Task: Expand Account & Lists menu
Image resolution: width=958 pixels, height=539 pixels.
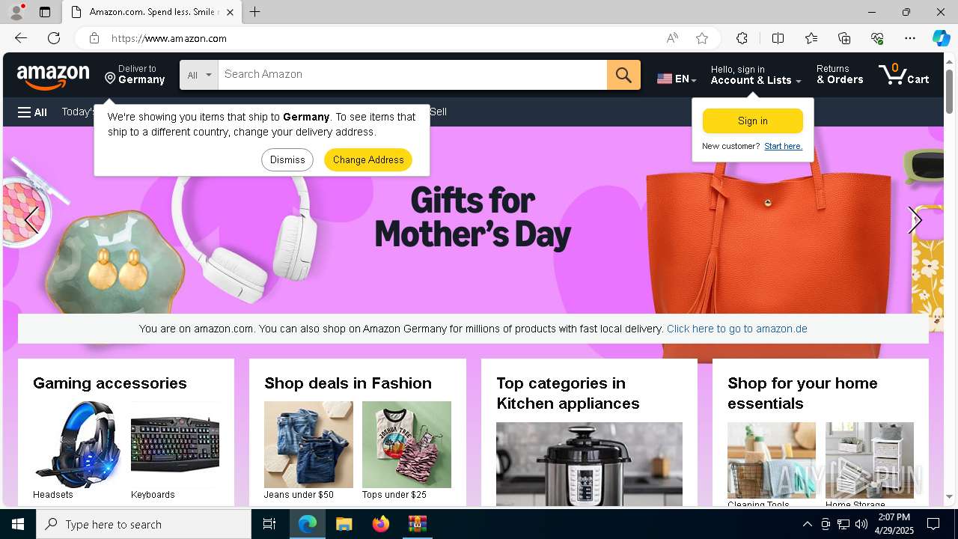Action: (756, 75)
